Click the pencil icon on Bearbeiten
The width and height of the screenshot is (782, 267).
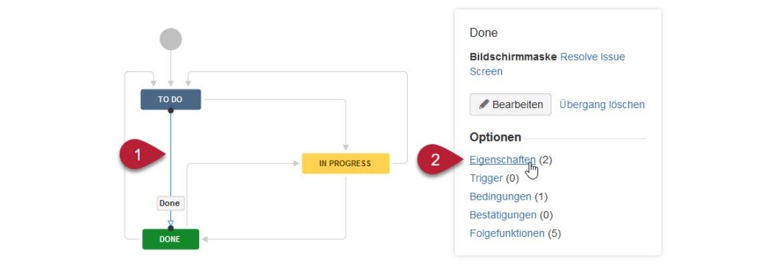tap(484, 105)
